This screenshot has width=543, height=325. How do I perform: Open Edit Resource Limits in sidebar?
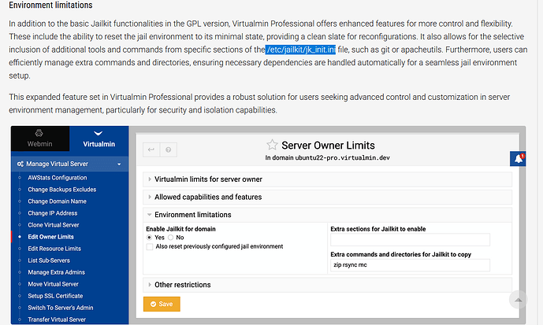pyautogui.click(x=55, y=249)
